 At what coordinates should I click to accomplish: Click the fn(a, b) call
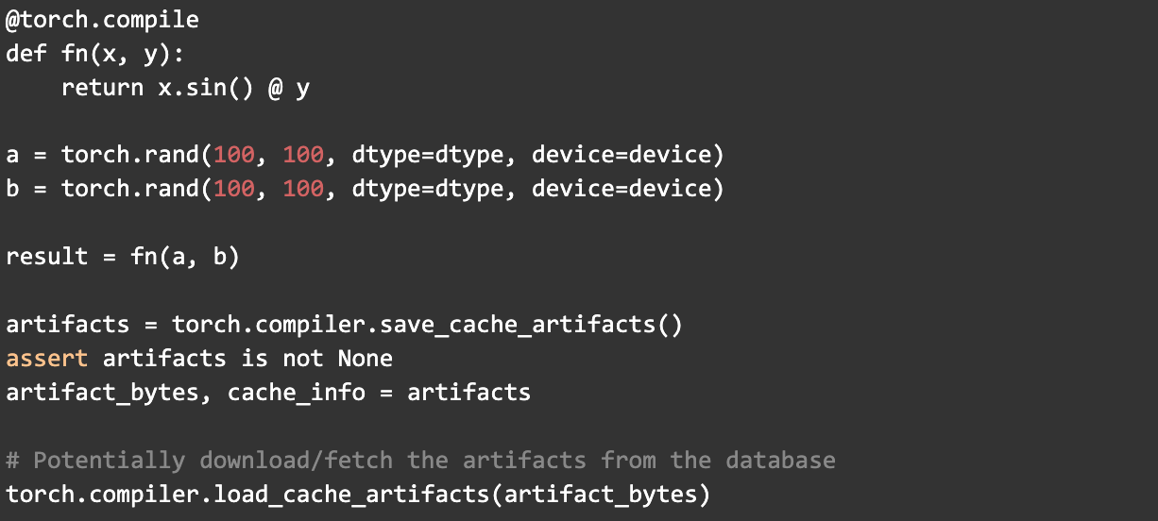click(x=185, y=257)
